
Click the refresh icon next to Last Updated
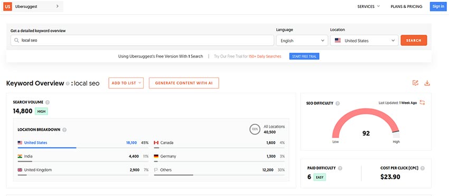(422, 103)
